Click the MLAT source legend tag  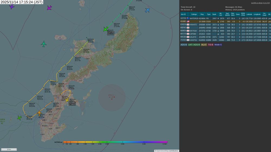point(204,45)
